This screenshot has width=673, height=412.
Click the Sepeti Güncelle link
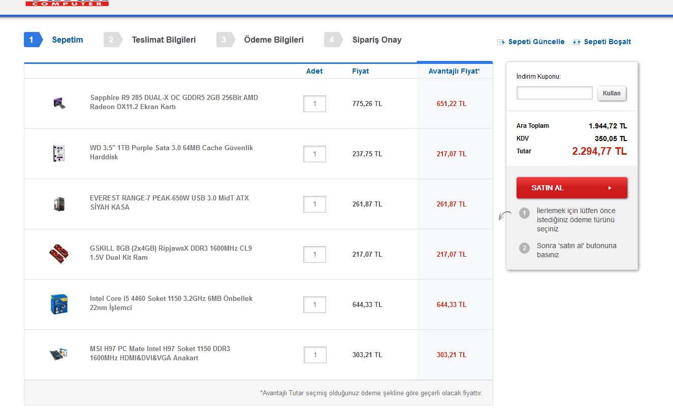536,42
